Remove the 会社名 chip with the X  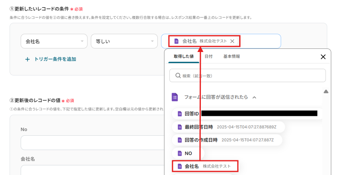tap(232, 41)
